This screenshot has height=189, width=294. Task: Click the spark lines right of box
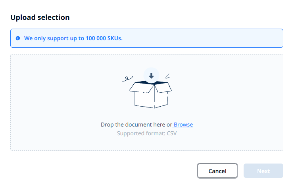(167, 76)
